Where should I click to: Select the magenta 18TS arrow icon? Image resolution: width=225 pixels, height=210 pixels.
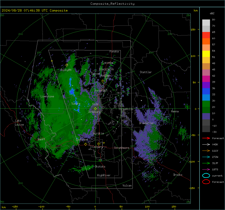pos(206,170)
